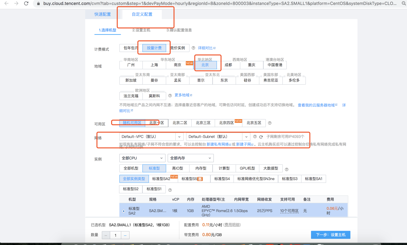Select the 标准型 SA2 row radio button
Screen dimensions: 407x245
pos(124,211)
